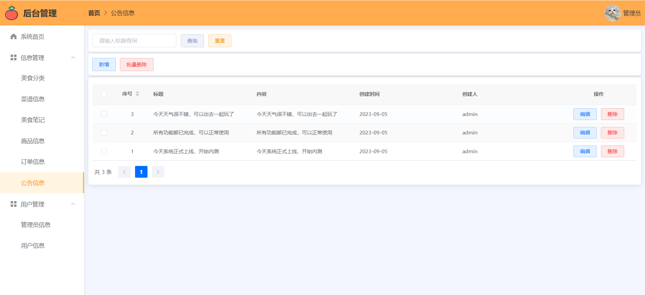This screenshot has height=295, width=645.
Task: Click the 重置 reset button
Action: point(220,41)
